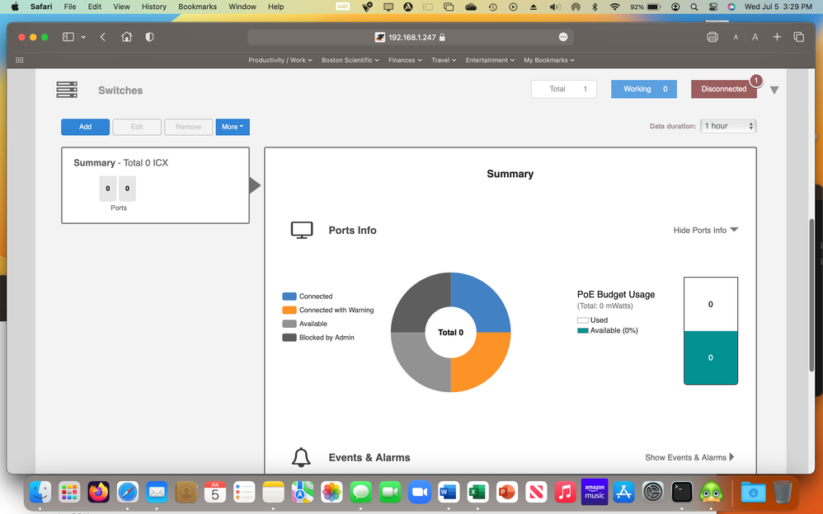The height and width of the screenshot is (514, 823).
Task: Toggle Hide Ports Info section
Action: tap(705, 231)
